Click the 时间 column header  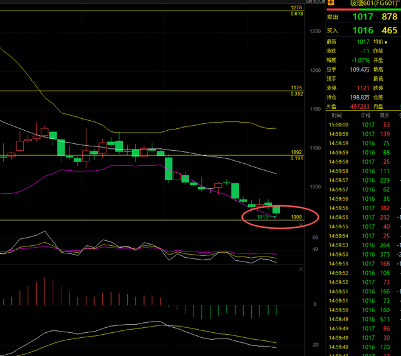(336, 115)
